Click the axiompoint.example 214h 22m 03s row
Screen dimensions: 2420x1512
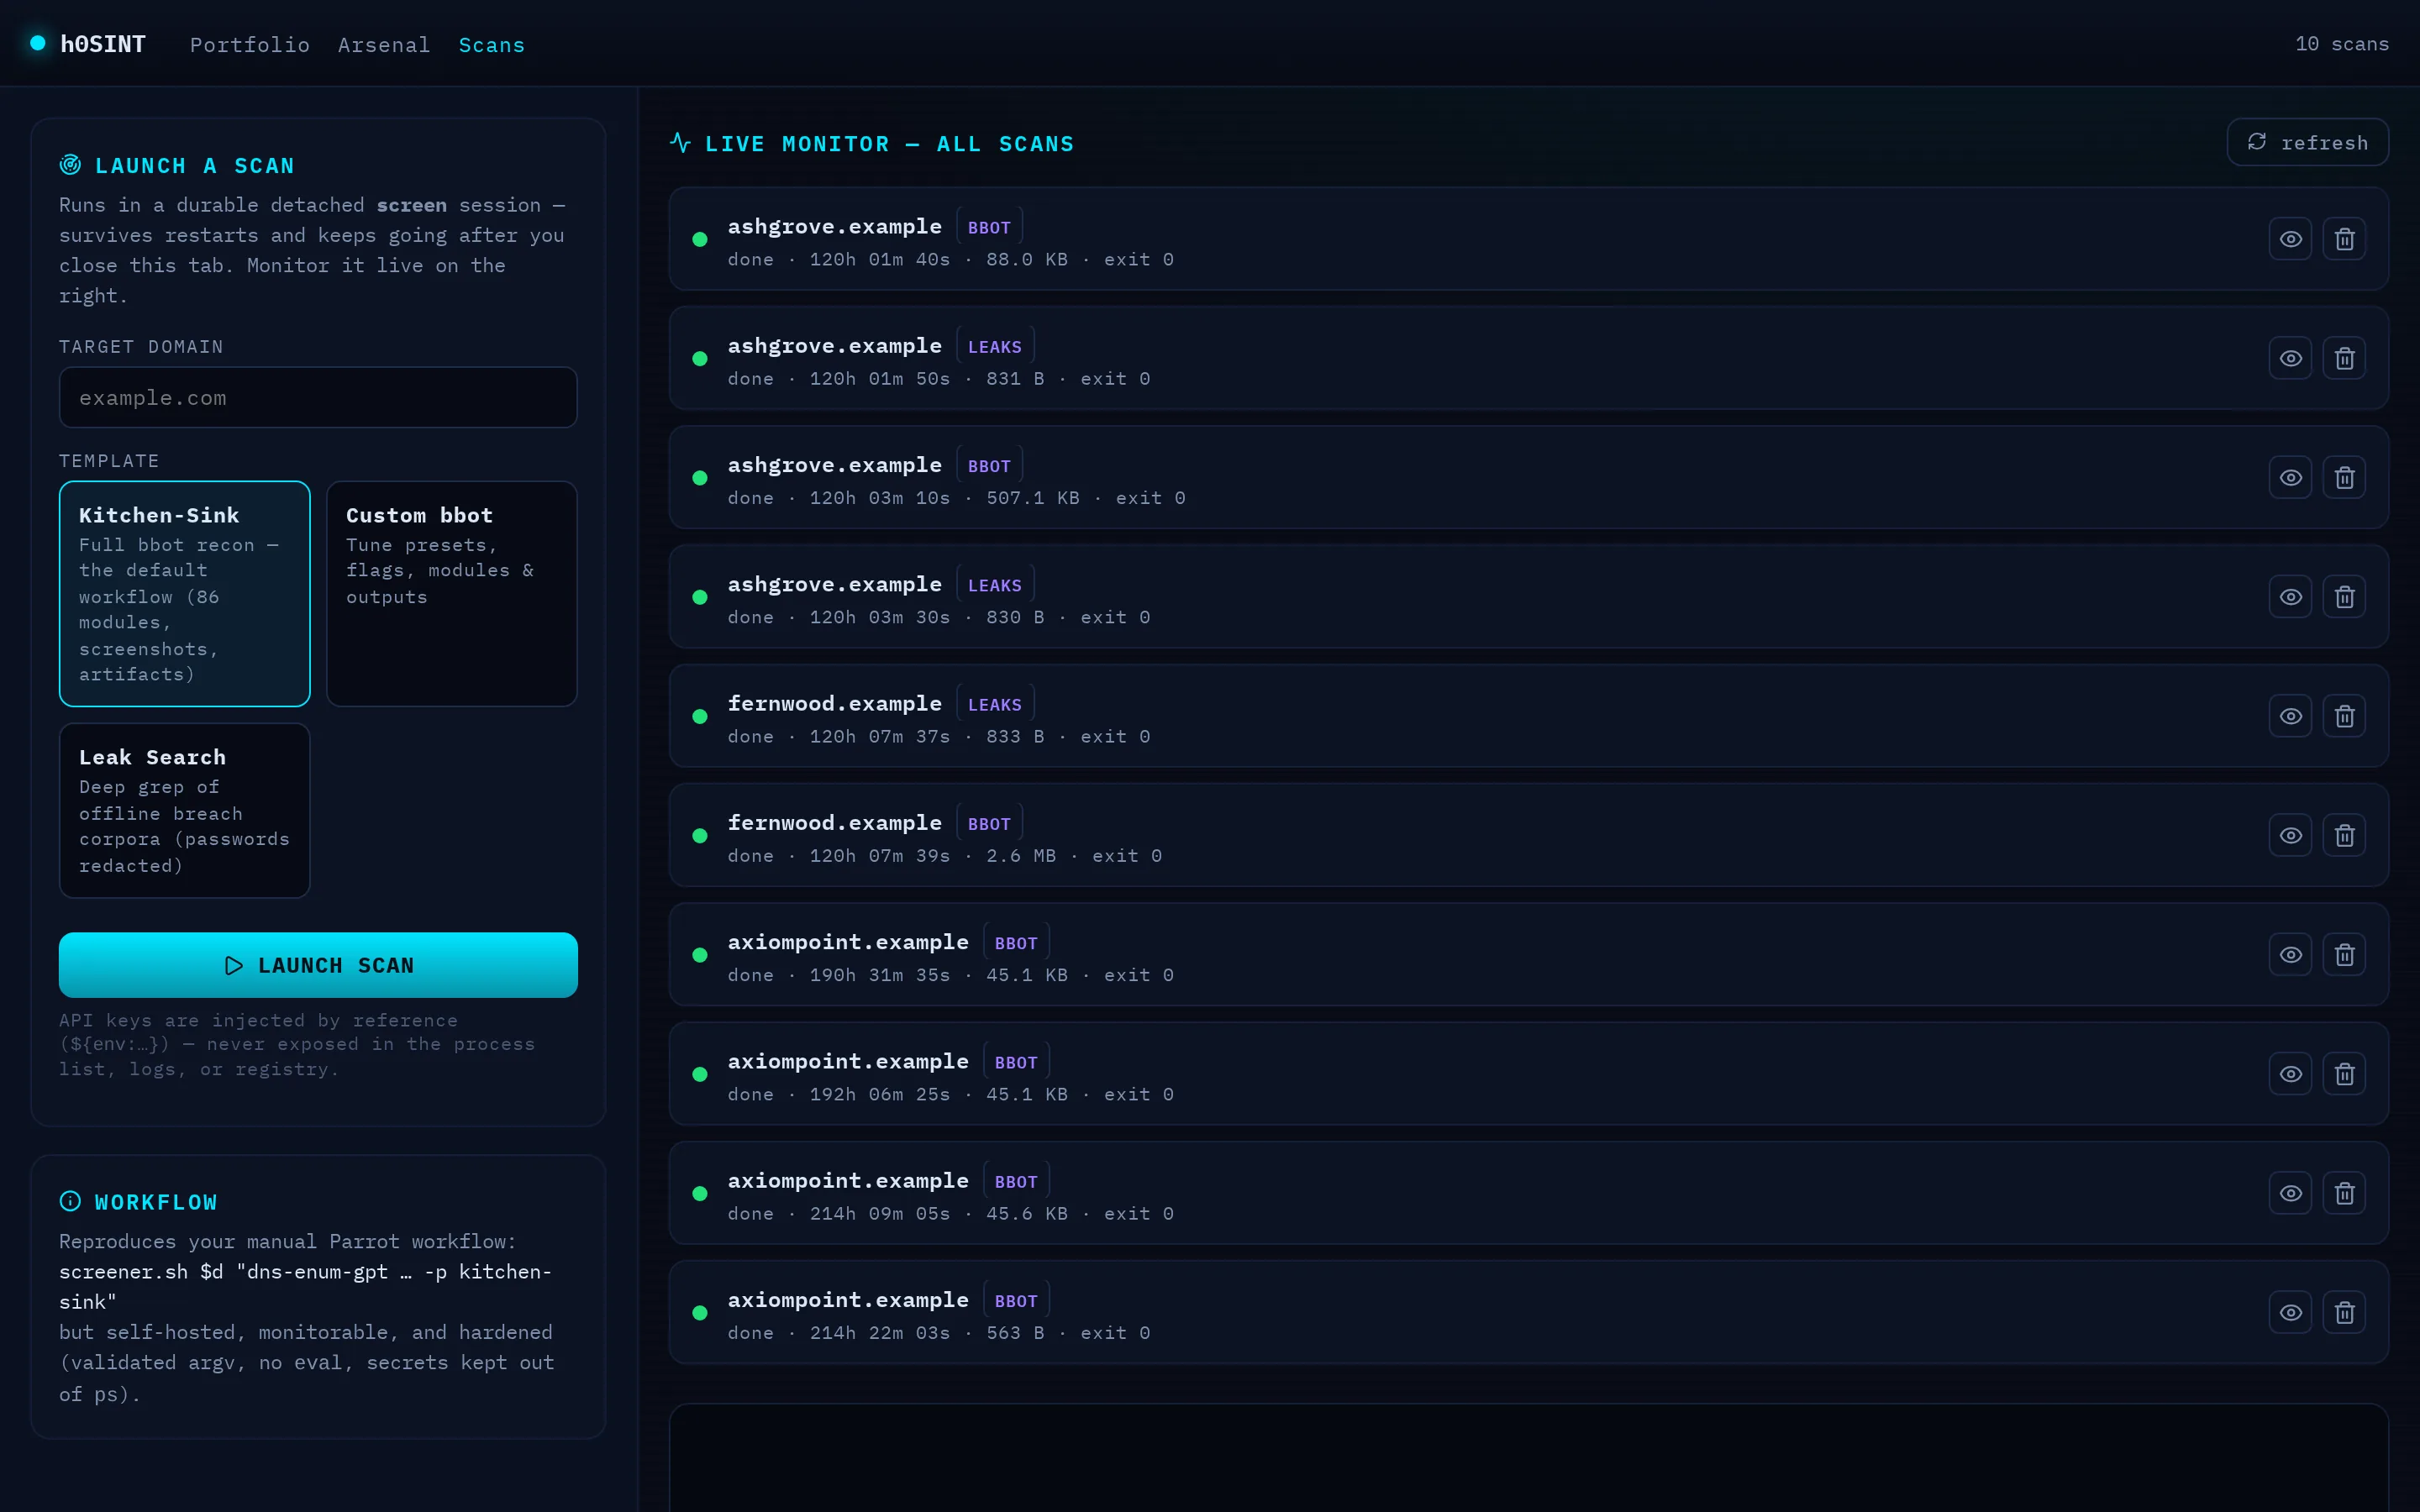coord(1528,1312)
